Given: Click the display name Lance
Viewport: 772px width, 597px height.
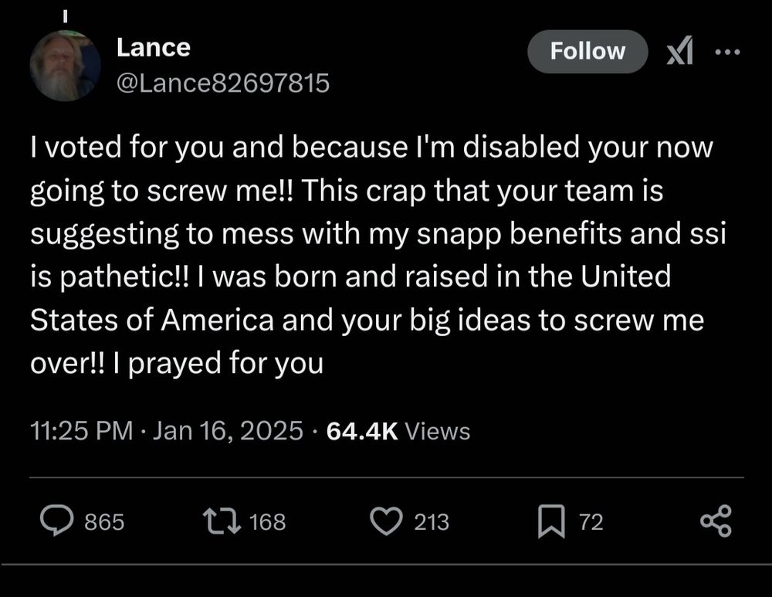Looking at the screenshot, I should (x=153, y=48).
